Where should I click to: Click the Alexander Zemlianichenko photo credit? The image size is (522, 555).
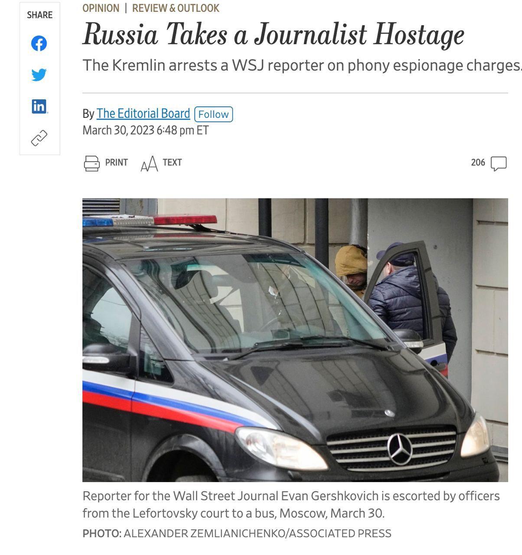click(237, 533)
